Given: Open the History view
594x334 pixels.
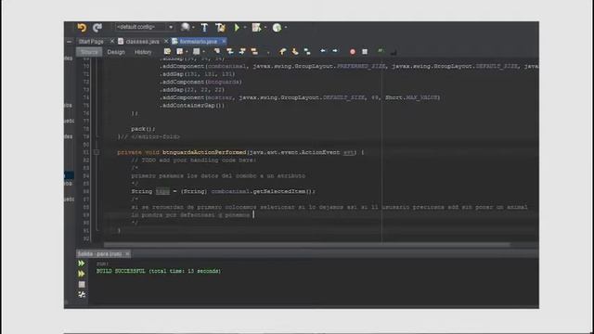Looking at the screenshot, I should [x=143, y=52].
